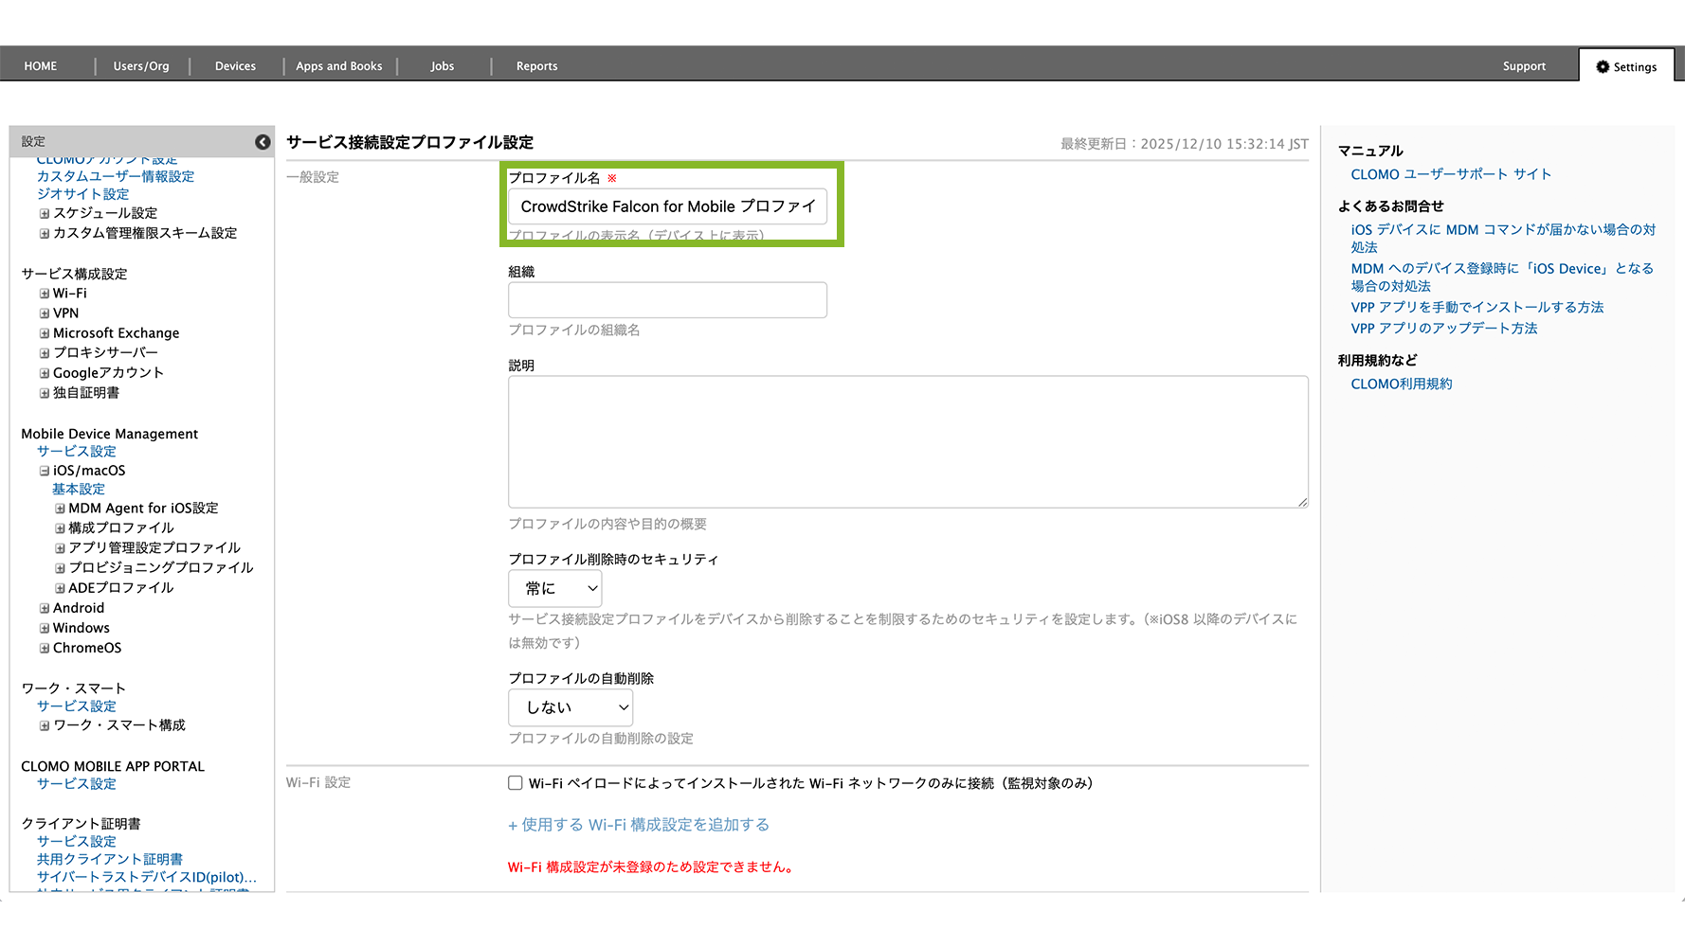Image resolution: width=1685 pixels, height=947 pixels.
Task: Open the Devices menu
Action: point(235,66)
